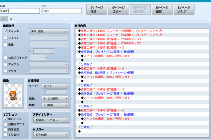Select line #0007 敵X座標 -= 3

click(142, 47)
